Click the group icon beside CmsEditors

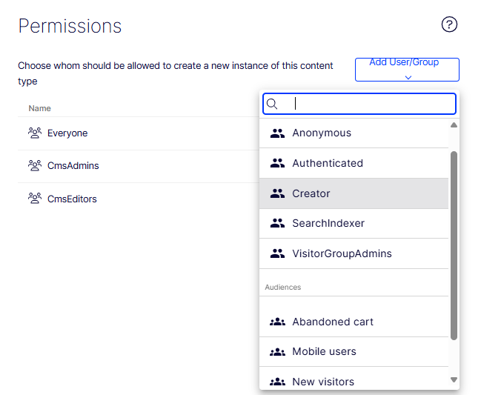tap(34, 199)
